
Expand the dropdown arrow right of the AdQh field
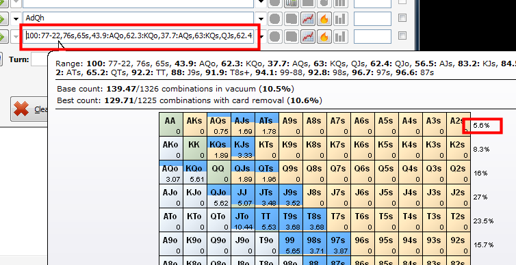coord(261,19)
